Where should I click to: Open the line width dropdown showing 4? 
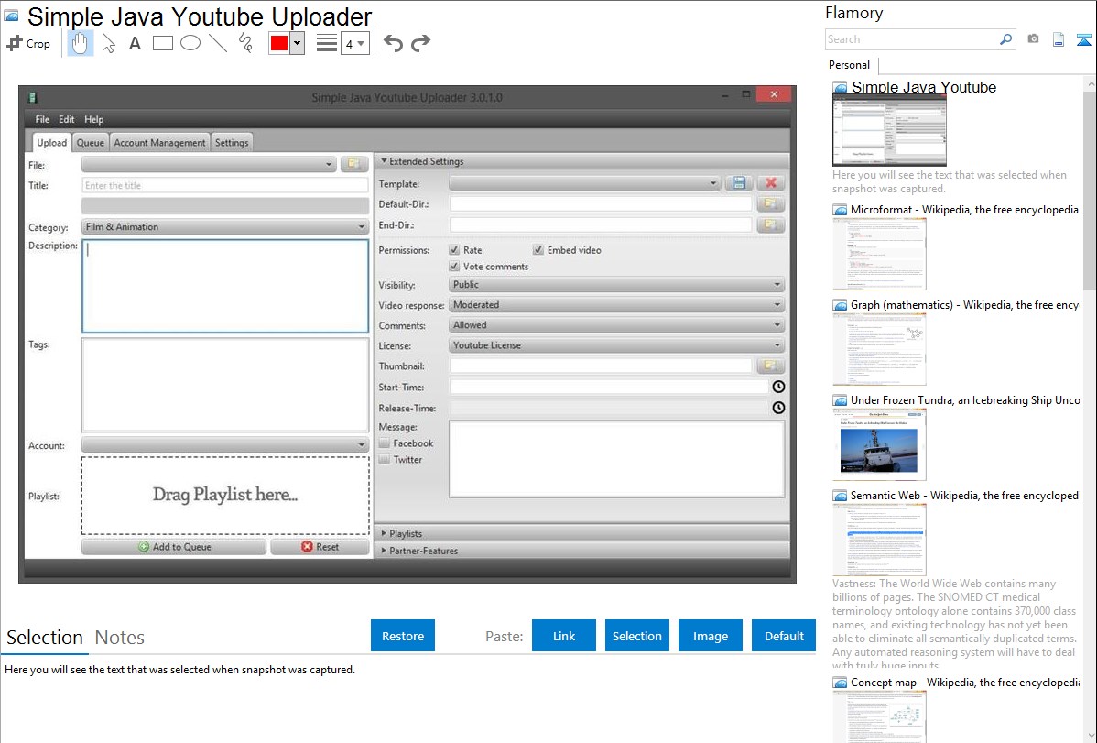[x=354, y=44]
